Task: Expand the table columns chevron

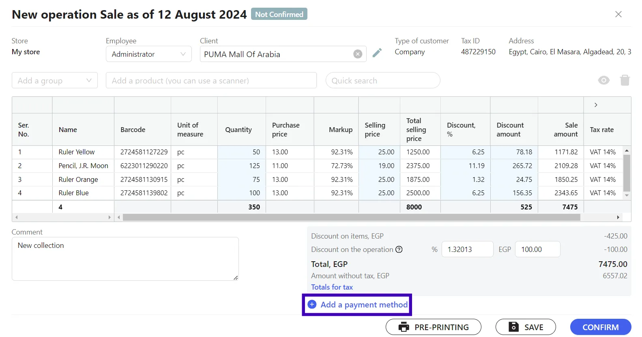Action: click(x=596, y=105)
